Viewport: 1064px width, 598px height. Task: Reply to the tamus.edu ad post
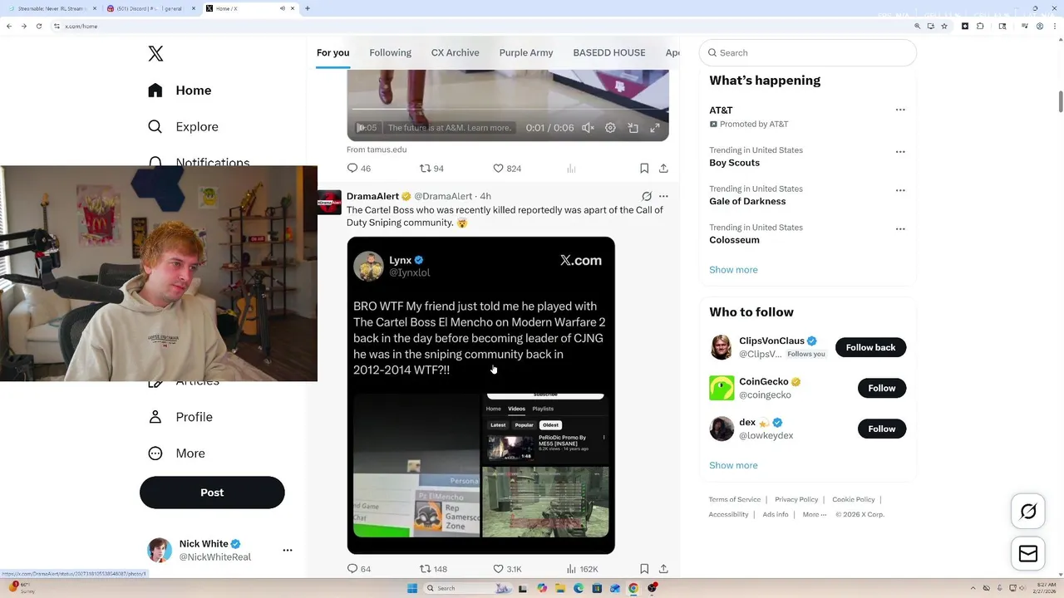point(358,168)
